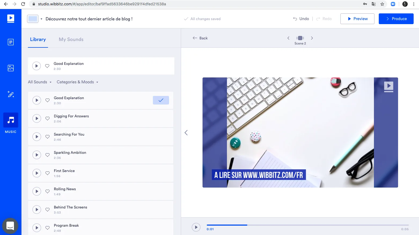Select the Scene 2 thumbnail indicator
Image resolution: width=419 pixels, height=235 pixels.
tap(300, 38)
